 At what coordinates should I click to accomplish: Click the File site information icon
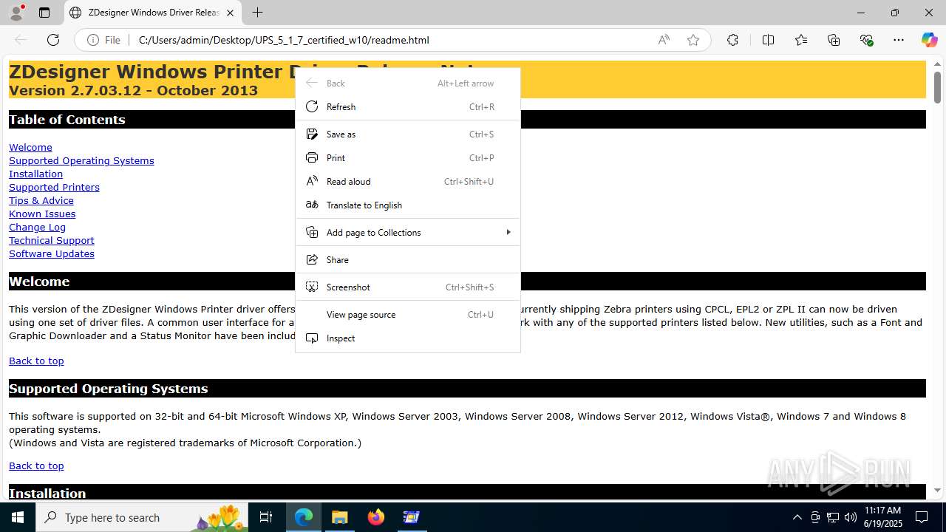(x=103, y=40)
